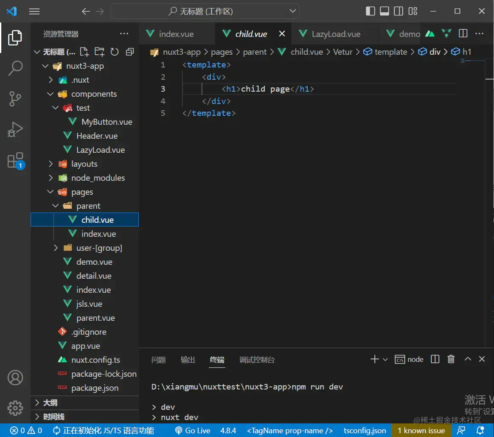Click TagName prop-name status item
494x437 pixels.
point(289,430)
